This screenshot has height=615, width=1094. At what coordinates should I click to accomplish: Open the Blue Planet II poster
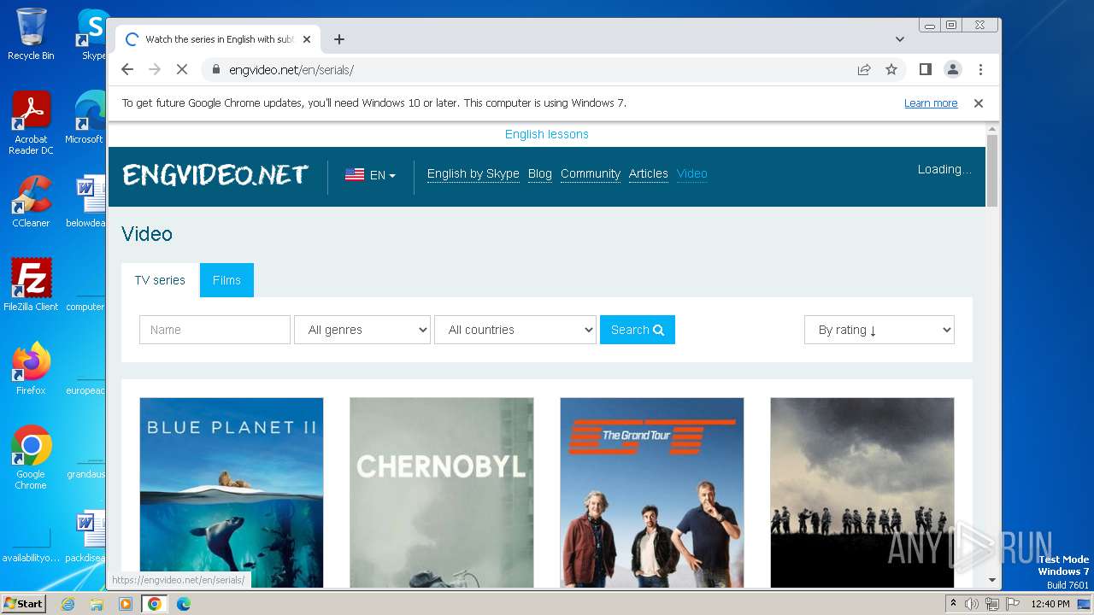(x=232, y=492)
